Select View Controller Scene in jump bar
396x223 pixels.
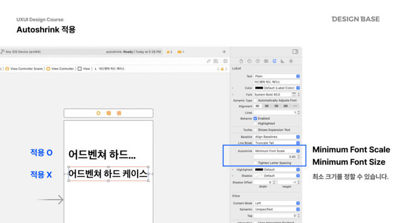[x=24, y=69]
